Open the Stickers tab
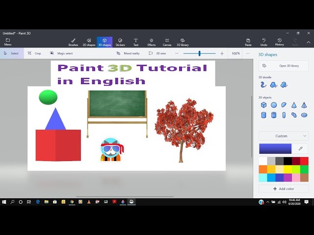Screen dimensions: 314x235 [x=120, y=42]
